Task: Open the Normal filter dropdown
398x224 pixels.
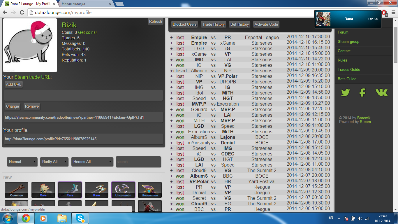Action: pyautogui.click(x=22, y=162)
